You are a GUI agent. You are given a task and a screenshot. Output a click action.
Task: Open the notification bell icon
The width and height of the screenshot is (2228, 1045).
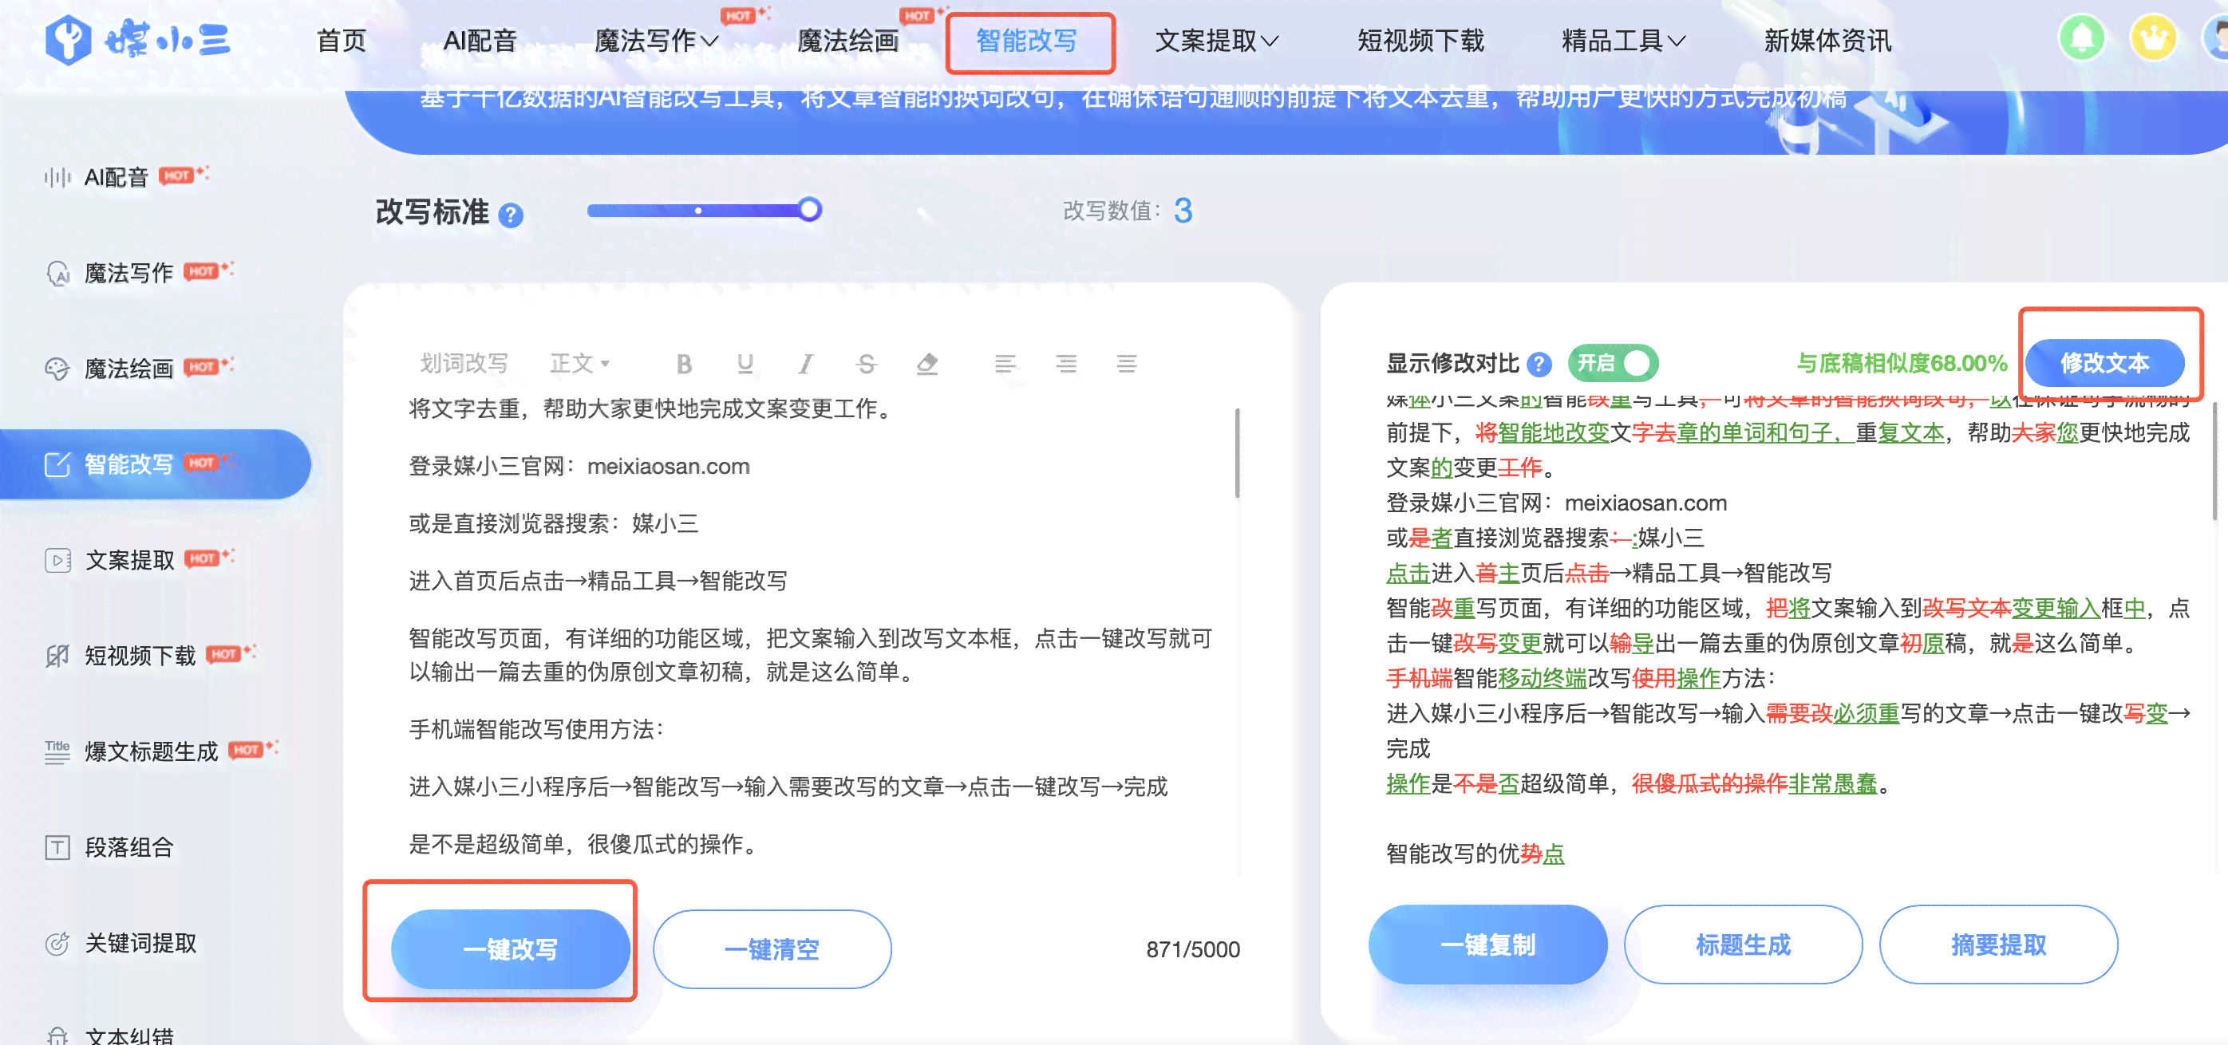(x=2082, y=39)
